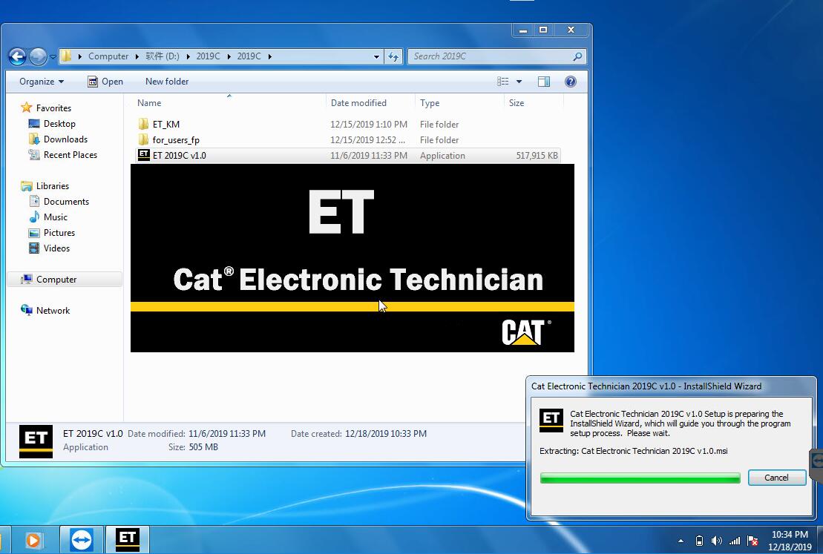The height and width of the screenshot is (554, 823).
Task: Expand arrow after 软件 (D:) breadcrumb
Action: click(x=188, y=56)
